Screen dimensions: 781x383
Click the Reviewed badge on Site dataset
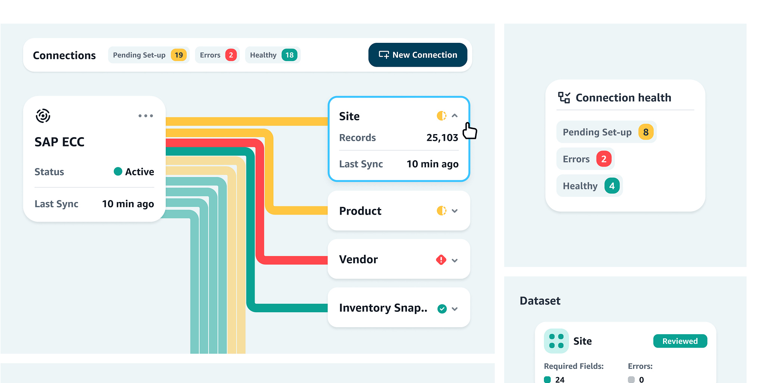pyautogui.click(x=680, y=341)
